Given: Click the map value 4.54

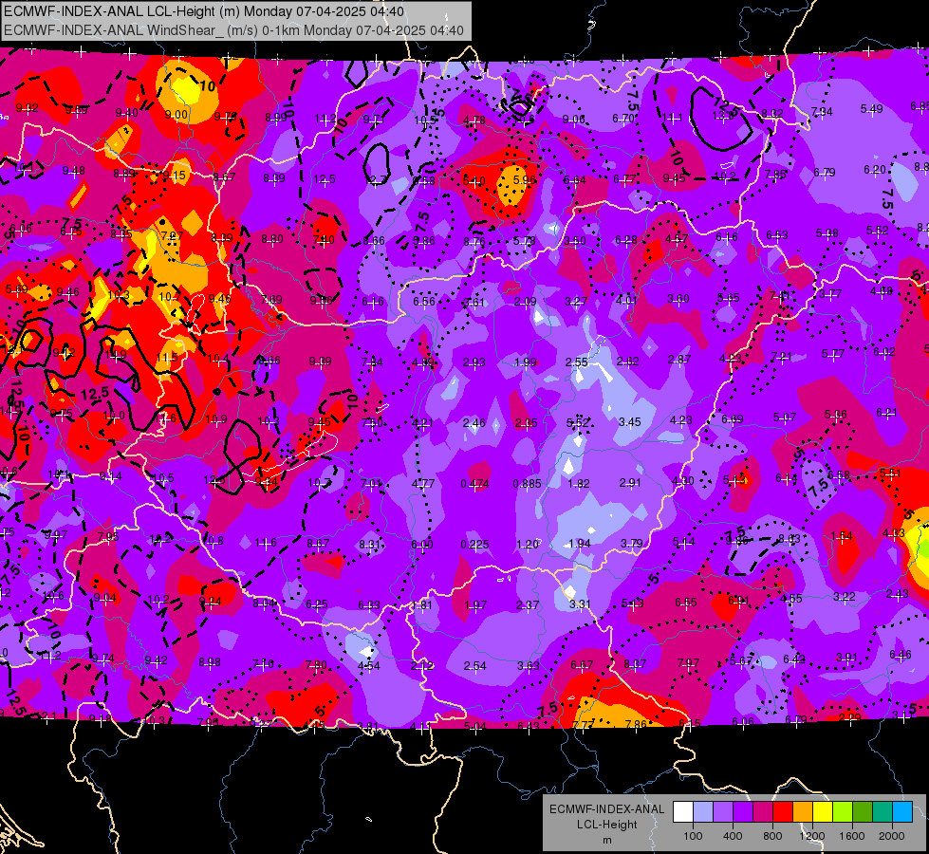Looking at the screenshot, I should click(x=368, y=665).
